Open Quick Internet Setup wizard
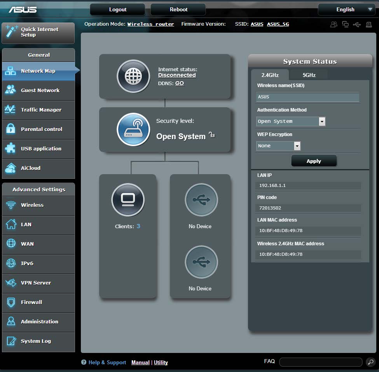 [x=38, y=33]
